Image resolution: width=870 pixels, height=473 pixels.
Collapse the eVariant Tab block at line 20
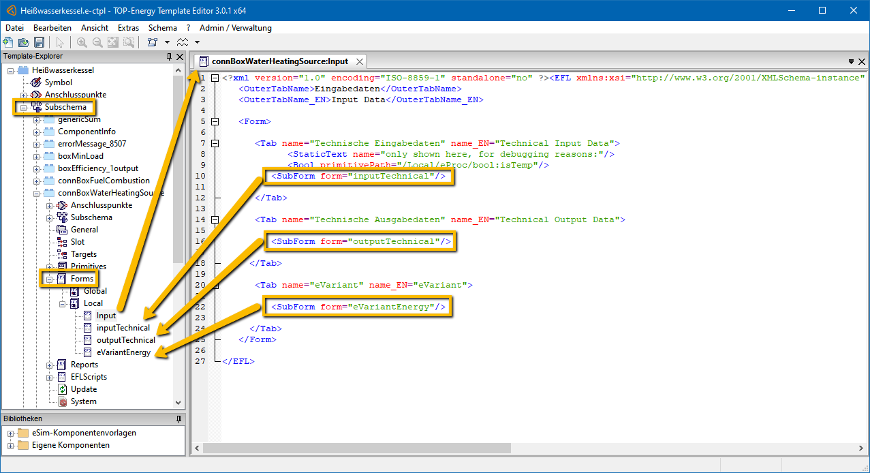pyautogui.click(x=215, y=285)
